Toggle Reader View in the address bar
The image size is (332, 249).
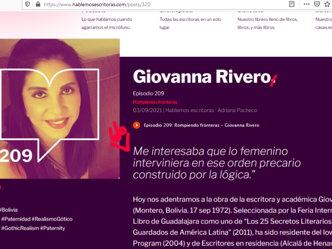coord(291,4)
